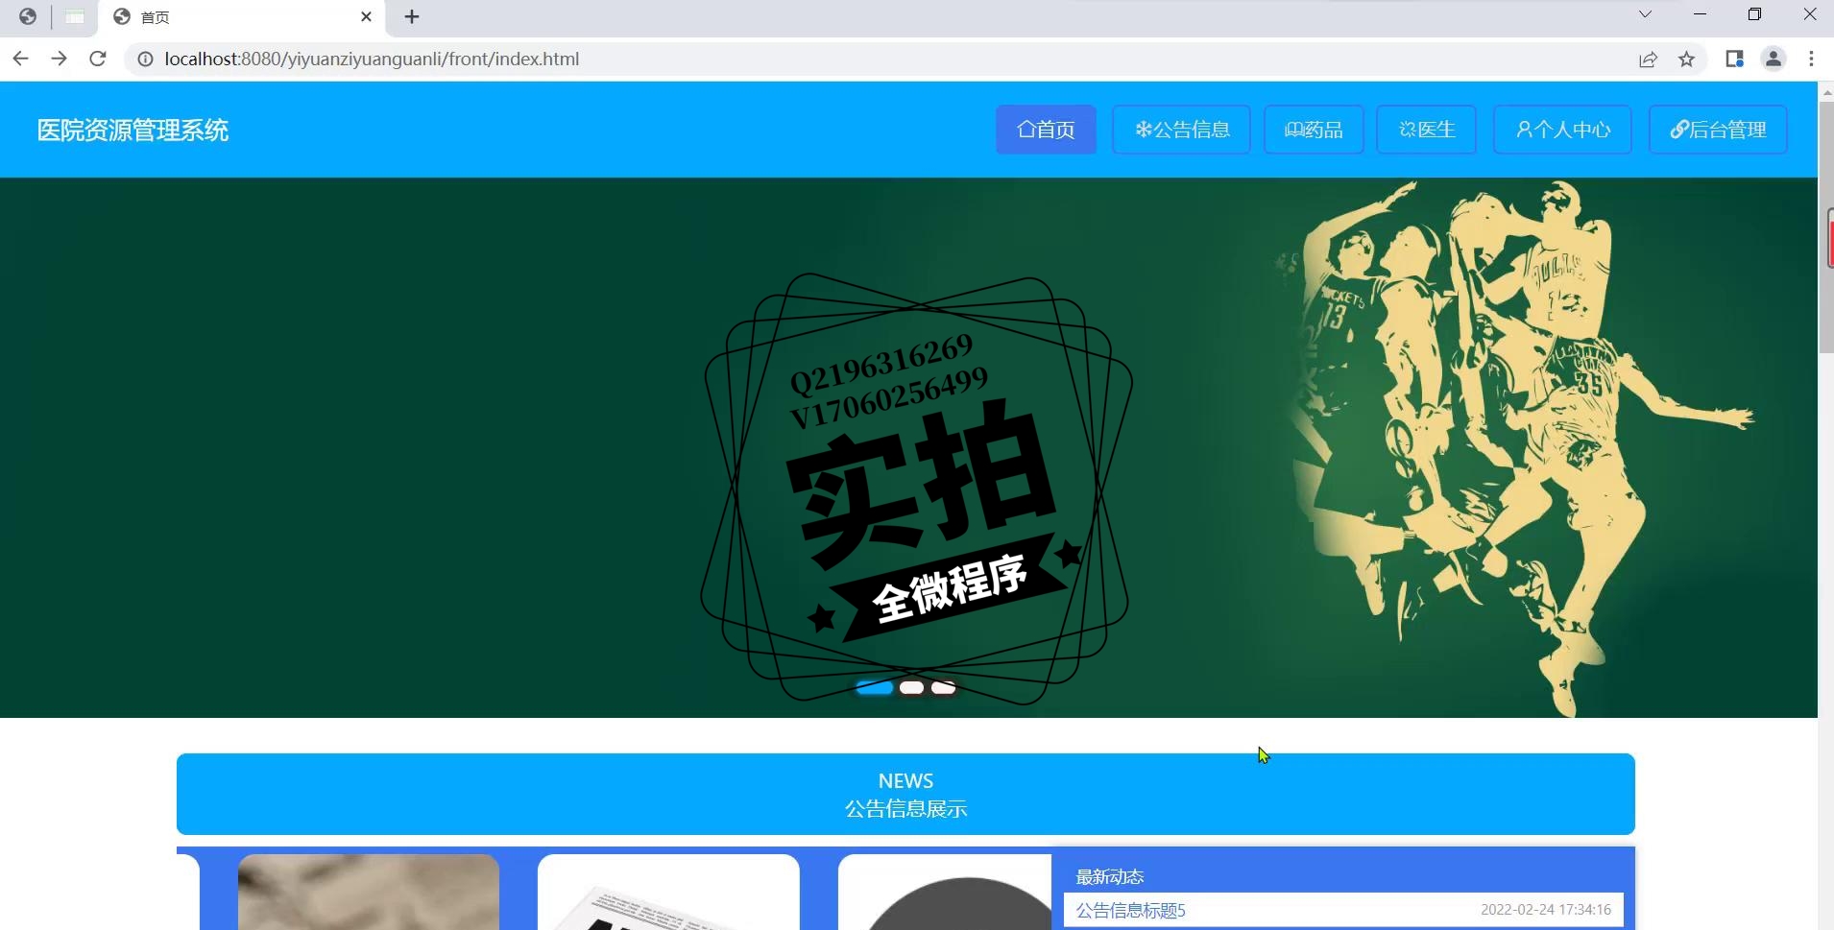View site information icon in address bar
Viewport: 1834px width, 930px height.
tap(145, 60)
